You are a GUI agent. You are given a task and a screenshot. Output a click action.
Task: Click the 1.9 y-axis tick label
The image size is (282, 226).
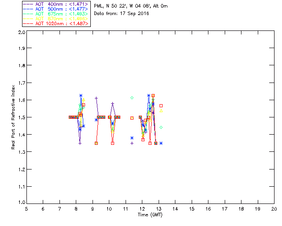[x=22, y=48]
